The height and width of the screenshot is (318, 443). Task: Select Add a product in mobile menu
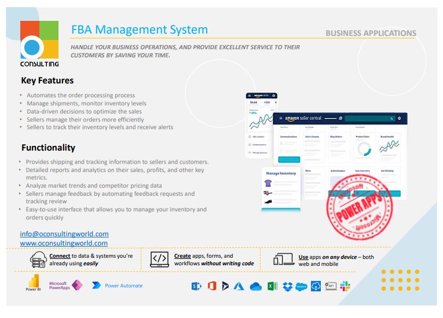(257, 137)
